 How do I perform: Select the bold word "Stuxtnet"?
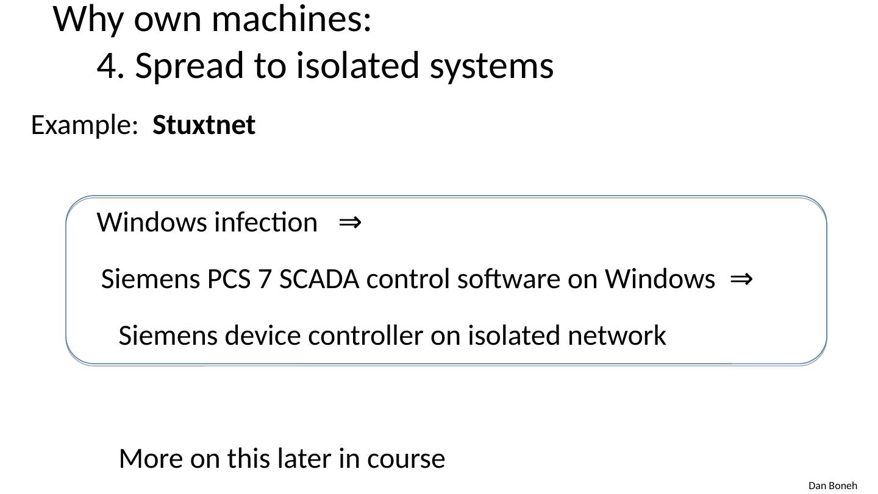pos(204,125)
